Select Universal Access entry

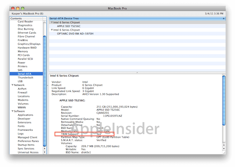pos(28,152)
